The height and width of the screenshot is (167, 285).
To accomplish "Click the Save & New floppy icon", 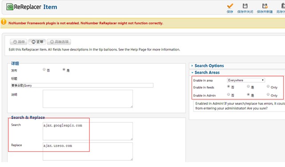I will pos(265,6).
